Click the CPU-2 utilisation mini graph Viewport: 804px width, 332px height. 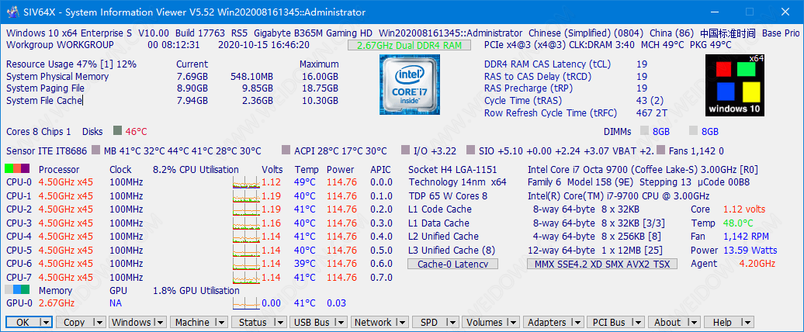(245, 209)
